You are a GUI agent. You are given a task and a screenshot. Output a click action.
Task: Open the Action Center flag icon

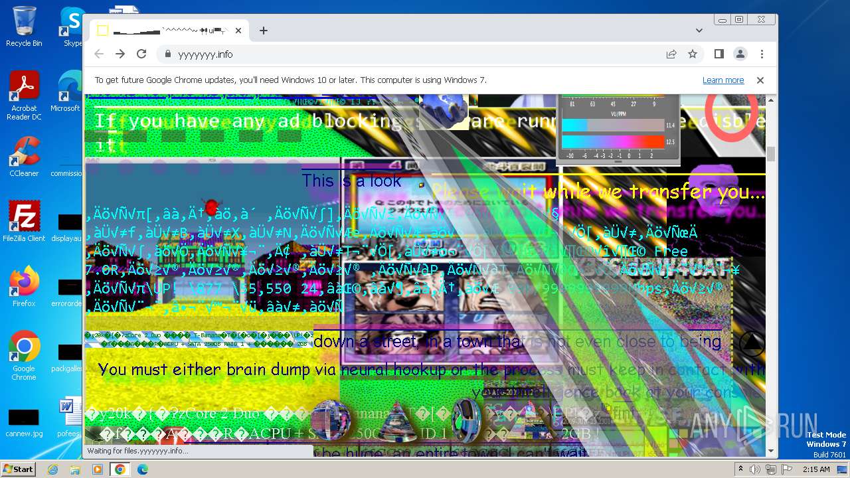pos(786,469)
